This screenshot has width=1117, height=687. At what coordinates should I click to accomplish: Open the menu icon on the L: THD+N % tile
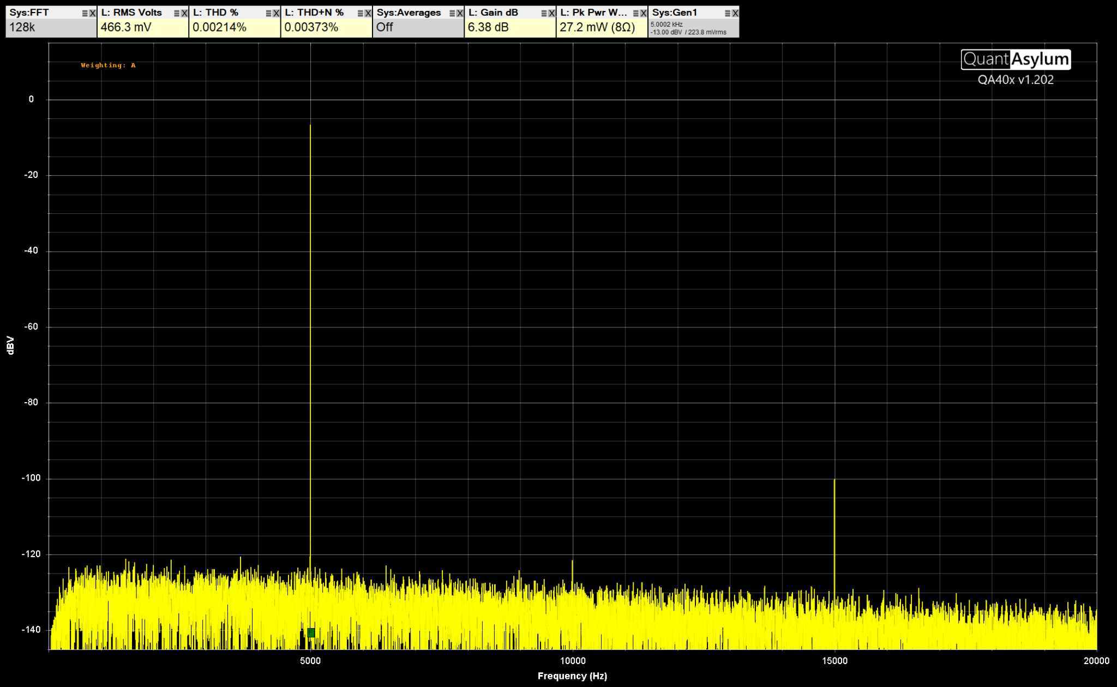coord(361,13)
